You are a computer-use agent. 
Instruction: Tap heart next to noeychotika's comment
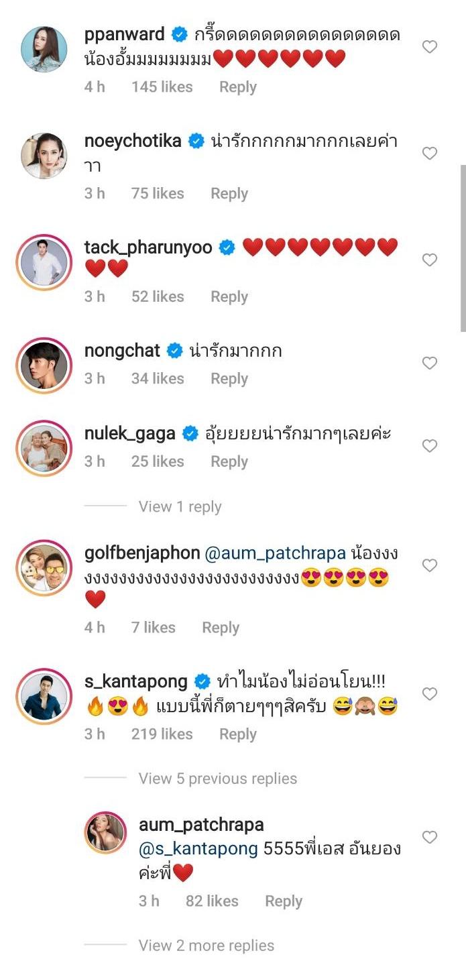pyautogui.click(x=429, y=154)
